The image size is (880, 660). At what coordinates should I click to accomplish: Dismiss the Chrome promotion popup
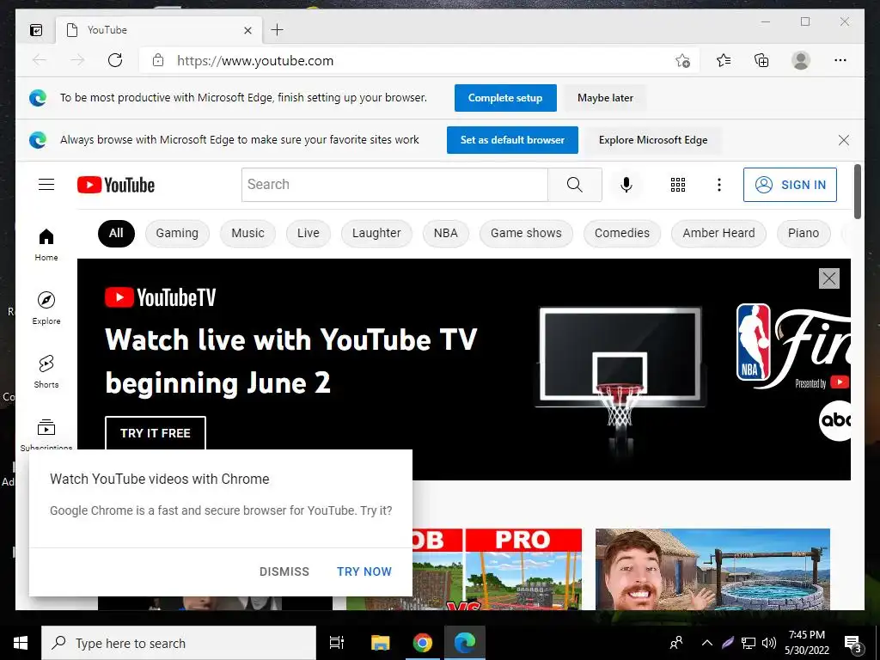click(x=284, y=571)
